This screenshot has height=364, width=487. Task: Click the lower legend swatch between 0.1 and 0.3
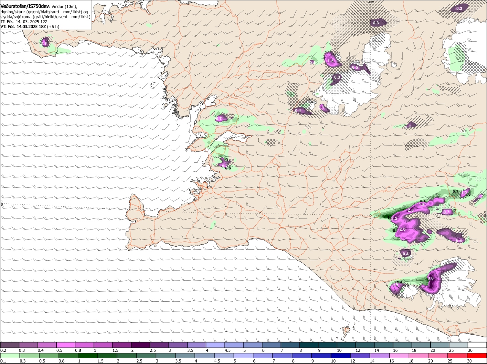[10, 356]
